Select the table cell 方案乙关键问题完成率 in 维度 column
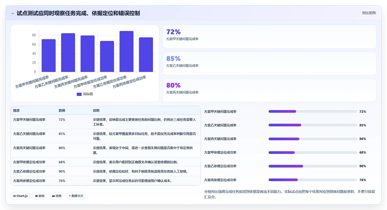 click(29, 134)
